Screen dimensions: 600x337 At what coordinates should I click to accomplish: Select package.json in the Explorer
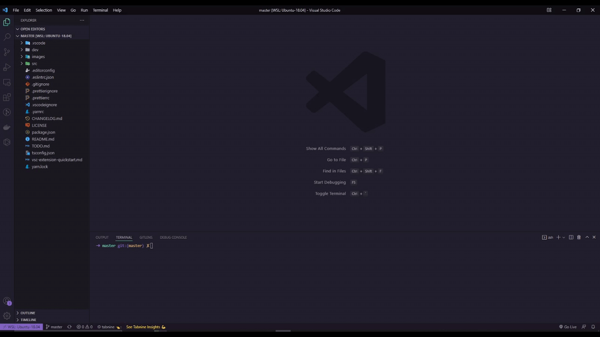pos(43,132)
